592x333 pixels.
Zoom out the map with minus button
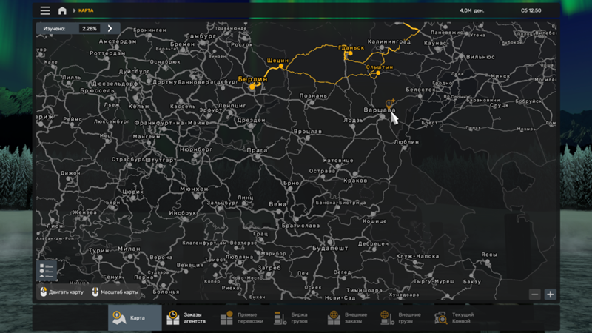(x=535, y=294)
